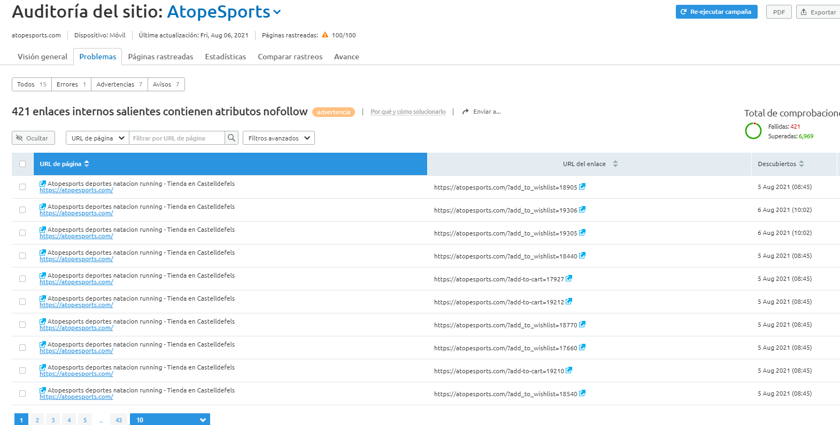Go to pagination page 4
Viewport: 840px width, 425px height.
(69, 420)
